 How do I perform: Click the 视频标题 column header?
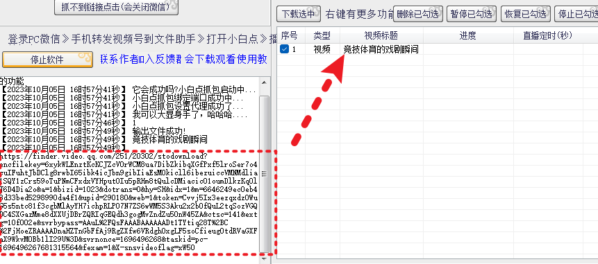pyautogui.click(x=381, y=36)
